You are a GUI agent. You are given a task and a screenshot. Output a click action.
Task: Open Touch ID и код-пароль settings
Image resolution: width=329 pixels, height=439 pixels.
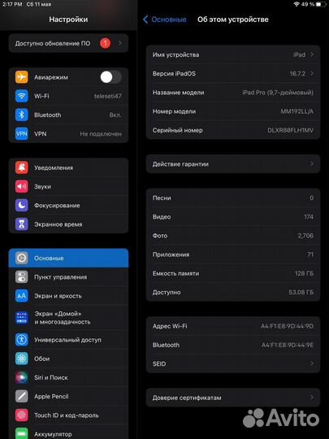coord(68,415)
